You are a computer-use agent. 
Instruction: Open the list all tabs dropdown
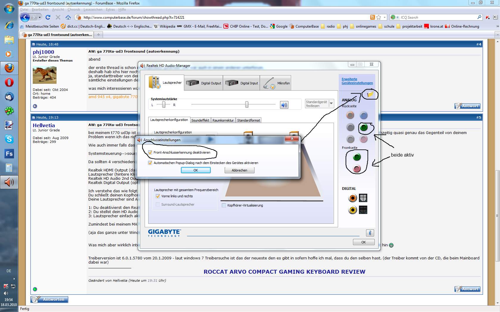click(497, 35)
